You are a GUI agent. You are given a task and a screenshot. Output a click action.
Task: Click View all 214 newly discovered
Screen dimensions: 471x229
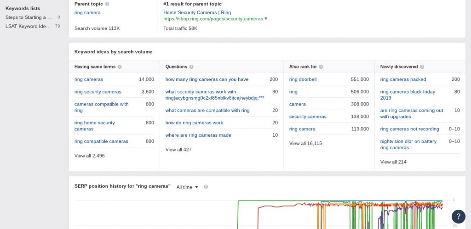point(393,162)
